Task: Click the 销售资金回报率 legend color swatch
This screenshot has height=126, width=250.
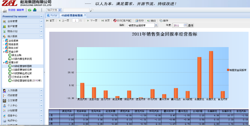Action: point(228,70)
